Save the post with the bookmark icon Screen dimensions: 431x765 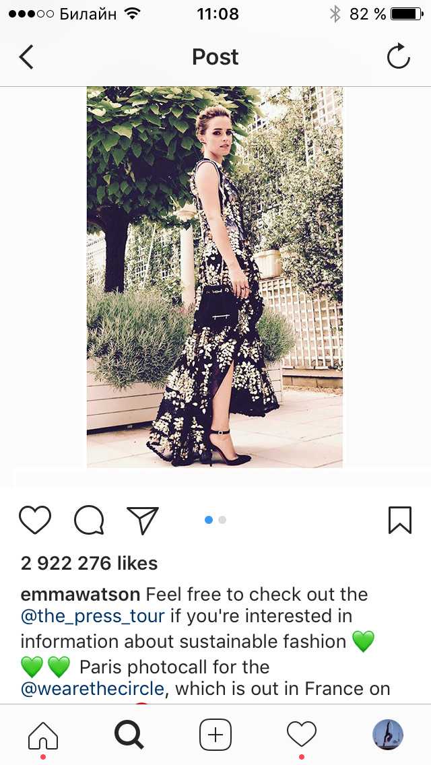pyautogui.click(x=400, y=520)
